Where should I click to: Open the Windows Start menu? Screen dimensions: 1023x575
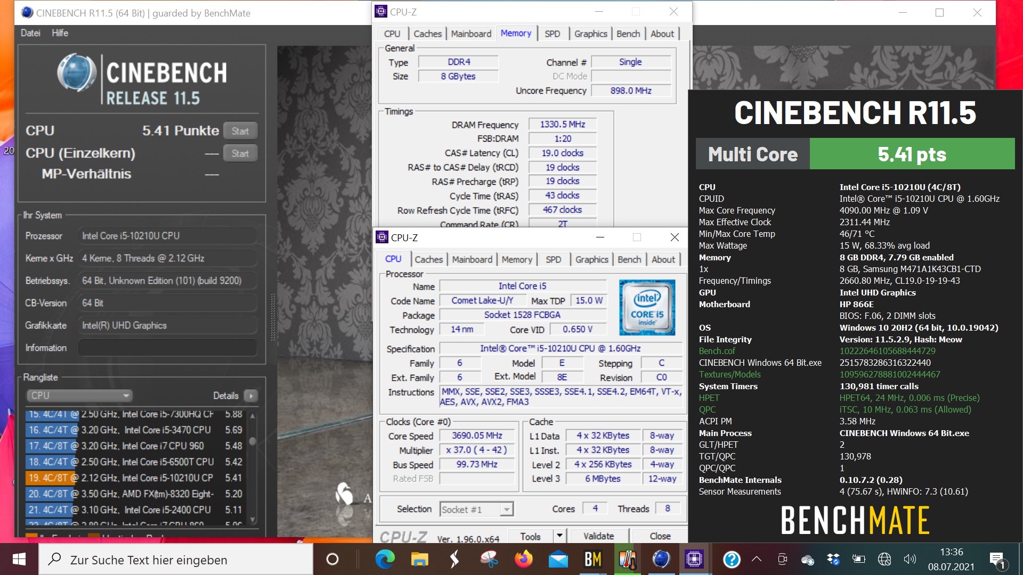[x=19, y=560]
